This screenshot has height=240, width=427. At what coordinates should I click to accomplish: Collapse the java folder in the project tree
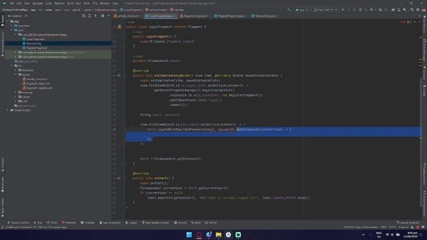12,30
